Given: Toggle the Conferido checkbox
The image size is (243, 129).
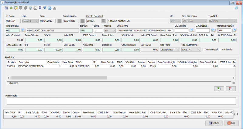Looking at the screenshot, I should [x=220, y=50].
